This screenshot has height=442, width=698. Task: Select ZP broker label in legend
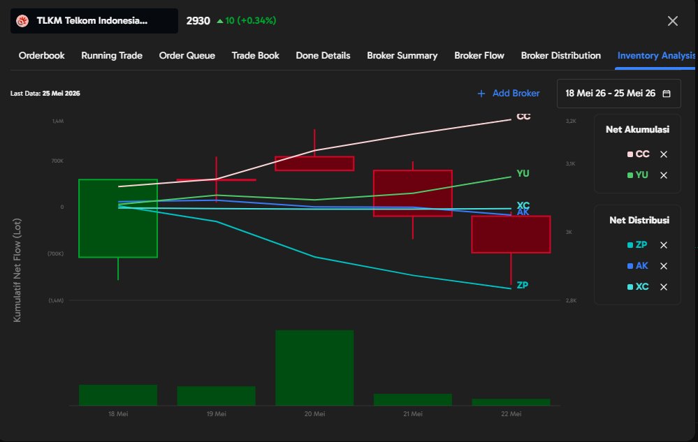click(x=641, y=244)
